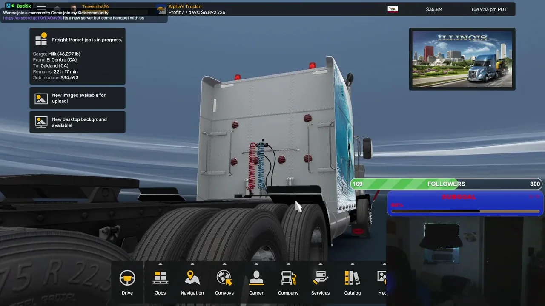Viewport: 545px width, 306px height.
Task: Click the Remains: 22 h 17 min line
Action: tap(55, 72)
